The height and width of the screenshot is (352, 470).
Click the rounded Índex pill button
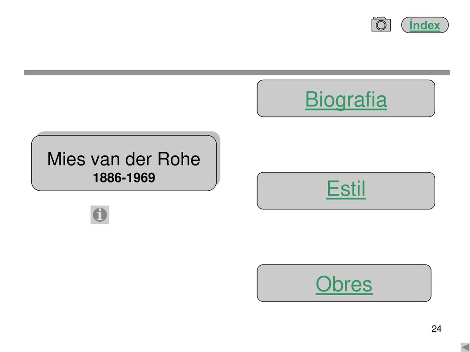coord(425,25)
